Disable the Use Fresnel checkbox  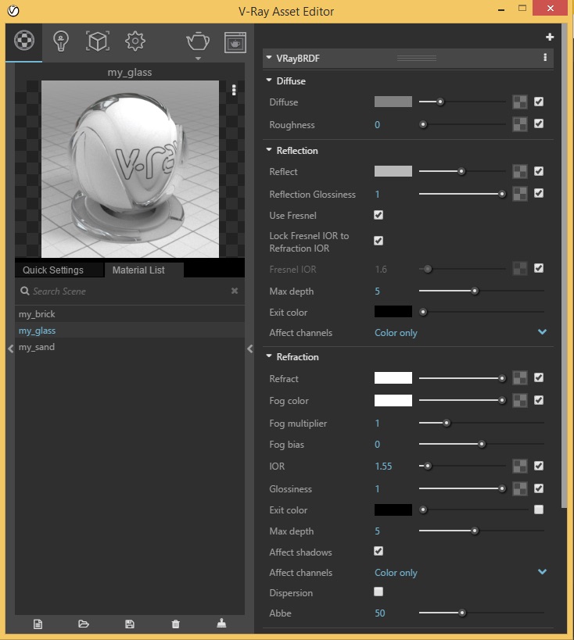click(x=378, y=215)
